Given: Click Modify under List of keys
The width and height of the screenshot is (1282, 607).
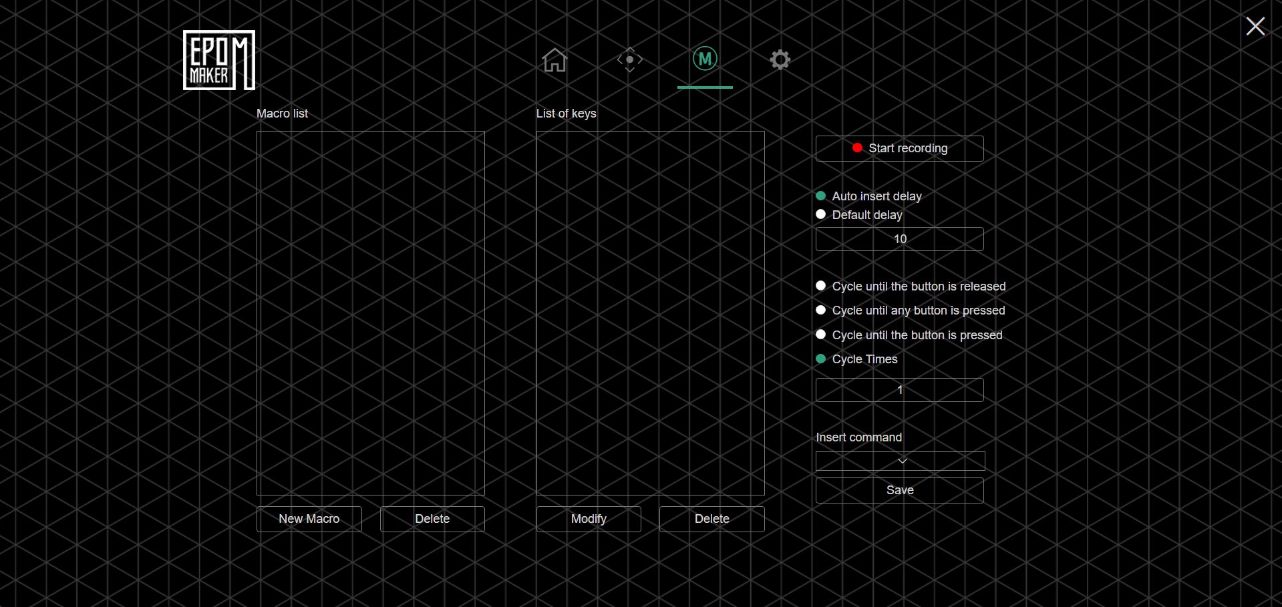Looking at the screenshot, I should (589, 519).
